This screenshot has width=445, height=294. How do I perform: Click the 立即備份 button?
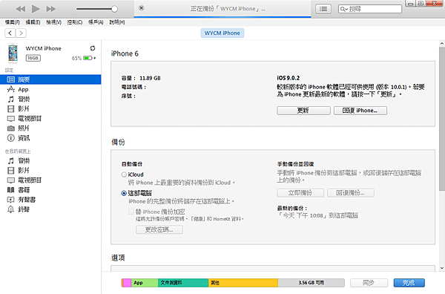pyautogui.click(x=300, y=193)
